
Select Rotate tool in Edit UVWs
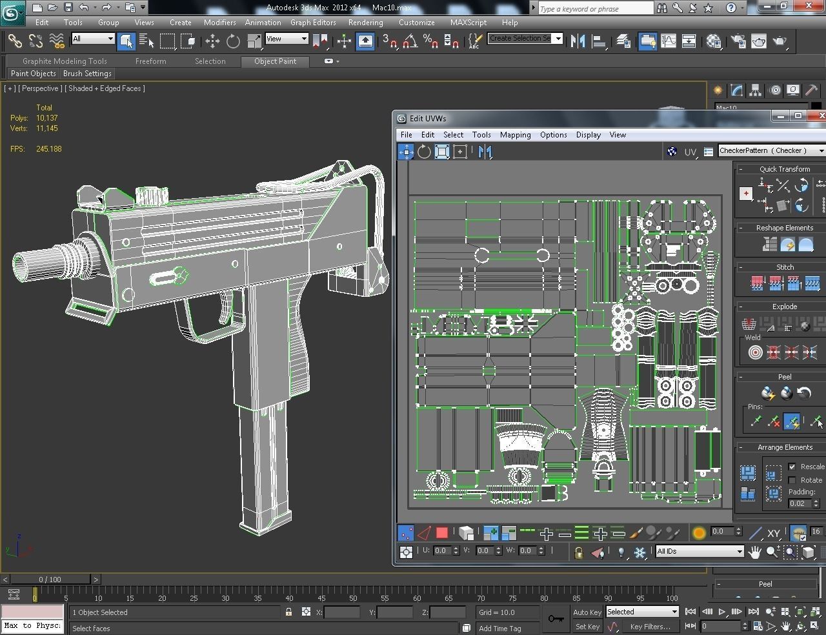pos(424,152)
